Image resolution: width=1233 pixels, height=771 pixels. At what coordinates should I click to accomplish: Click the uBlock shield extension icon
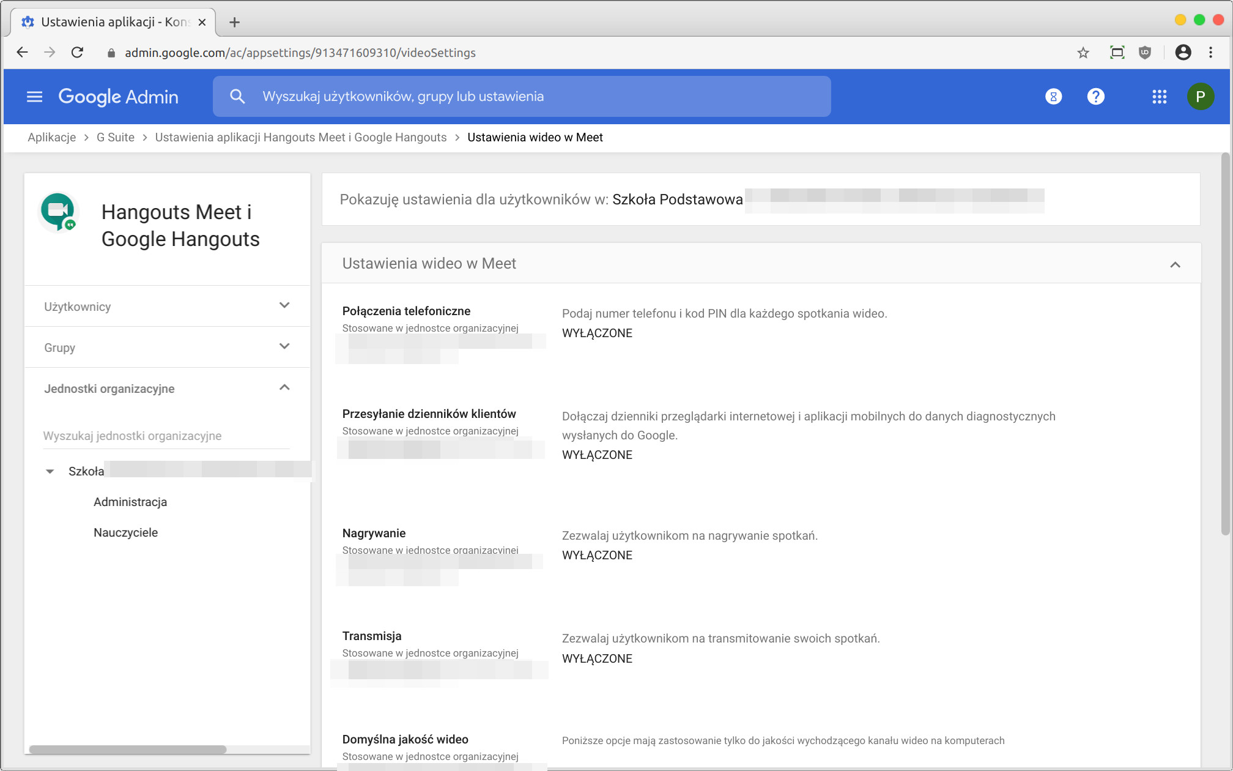(1145, 53)
